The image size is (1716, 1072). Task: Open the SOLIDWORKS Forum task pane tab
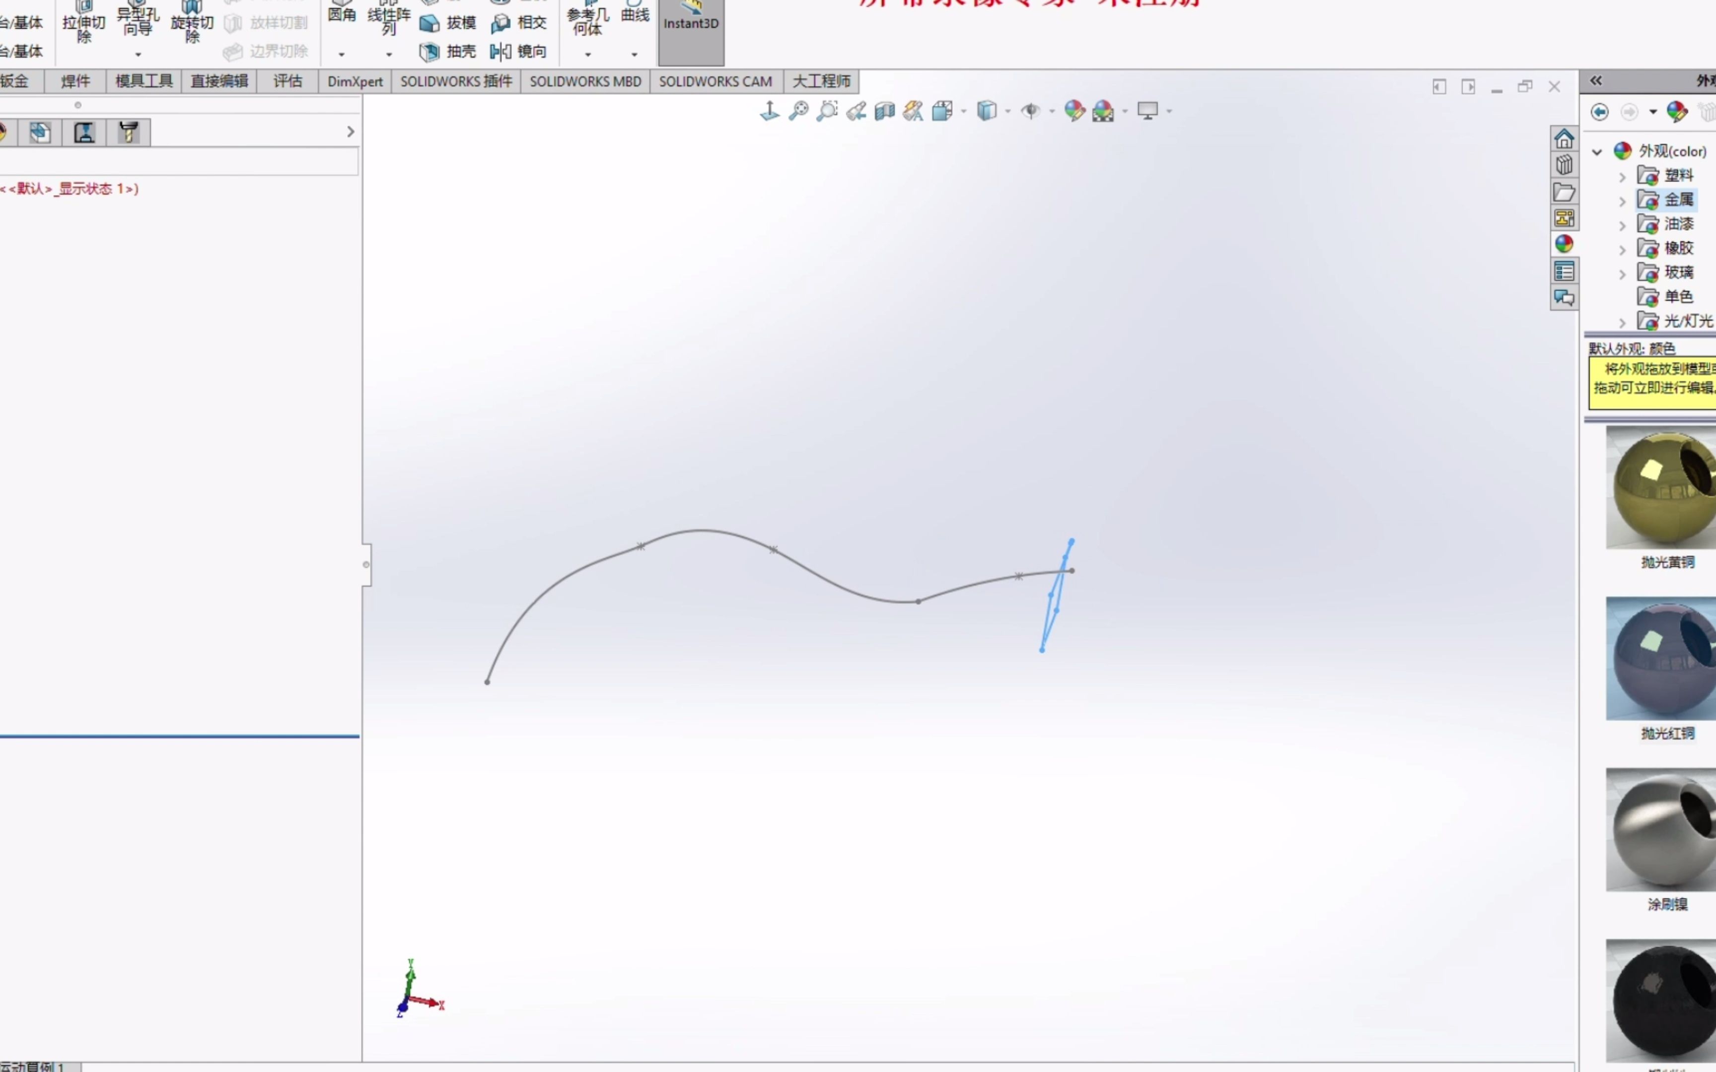click(x=1564, y=298)
